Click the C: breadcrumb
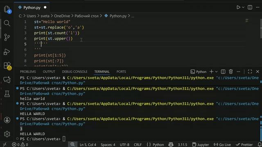 coord(20,16)
